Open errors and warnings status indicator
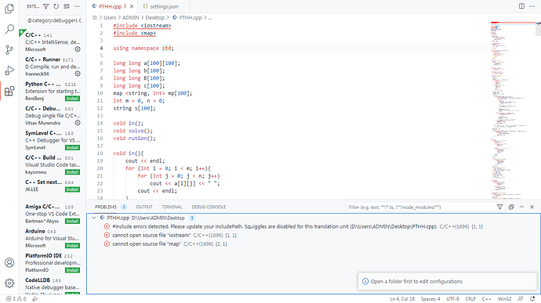Screen dimensions: 541x303 16,299
